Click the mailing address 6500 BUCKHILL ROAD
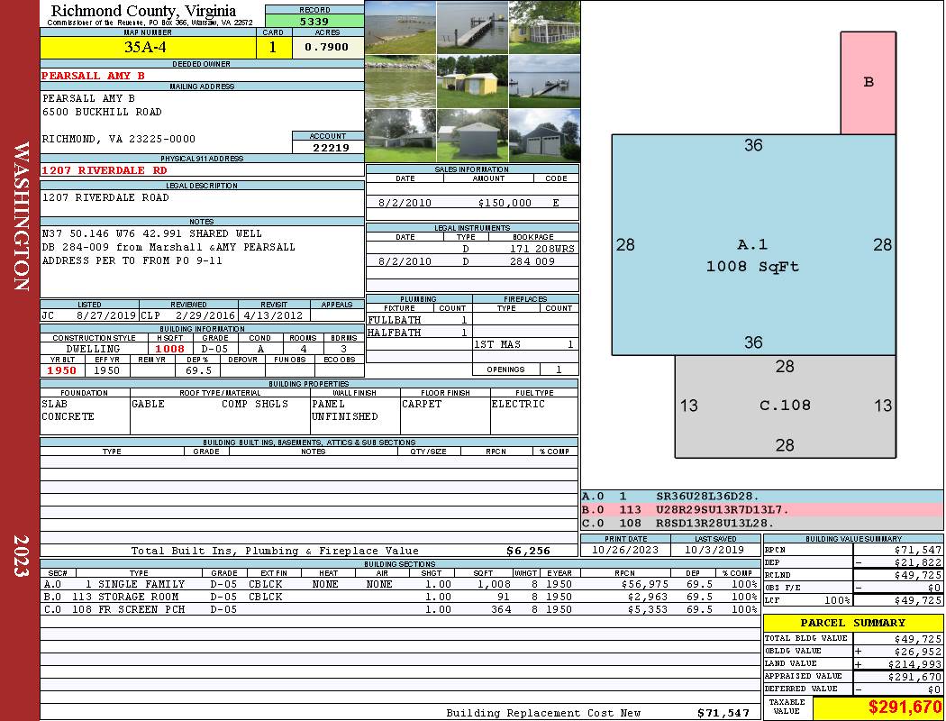The width and height of the screenshot is (946, 721). click(101, 112)
